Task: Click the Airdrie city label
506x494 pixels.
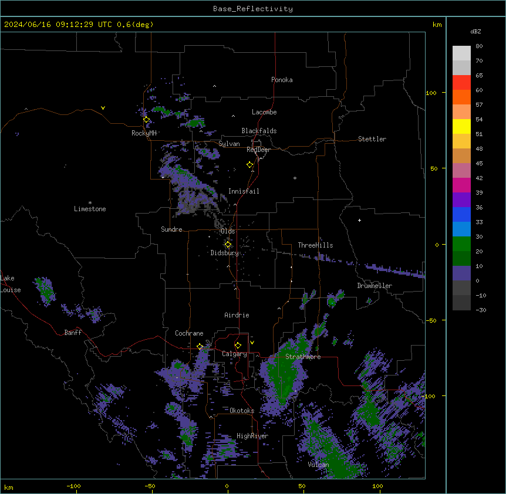Action: [237, 315]
